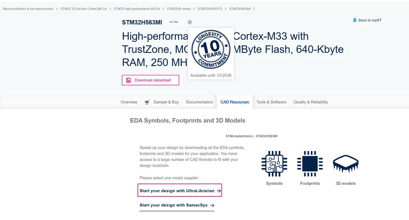Click Please select one model supplier text

coord(170,178)
